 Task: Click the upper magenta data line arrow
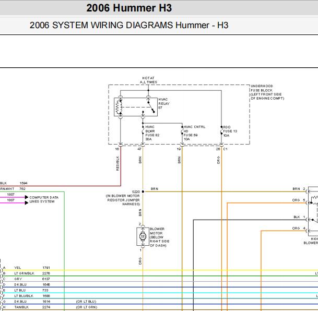pyautogui.click(x=26, y=197)
